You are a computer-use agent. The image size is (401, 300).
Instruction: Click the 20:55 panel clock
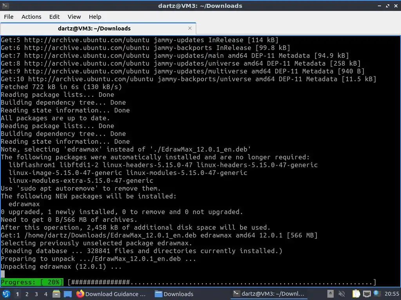click(x=392, y=294)
